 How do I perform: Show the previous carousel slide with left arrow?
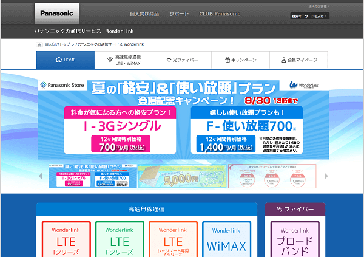41,176
